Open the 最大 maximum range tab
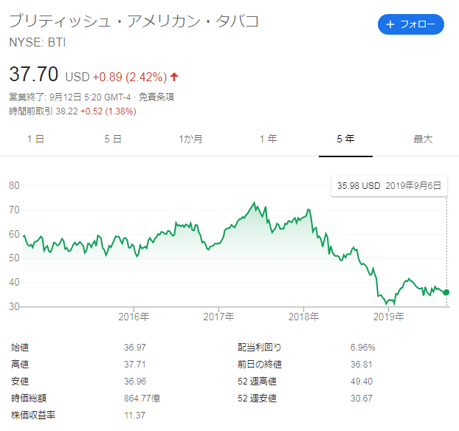This screenshot has height=431, width=459. (423, 138)
